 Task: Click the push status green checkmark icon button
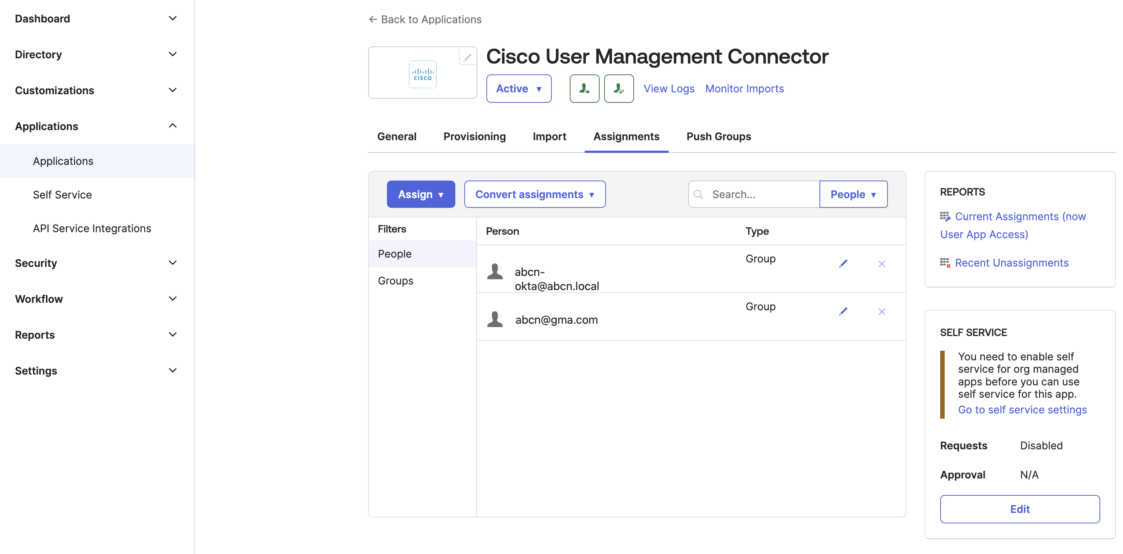click(x=619, y=89)
